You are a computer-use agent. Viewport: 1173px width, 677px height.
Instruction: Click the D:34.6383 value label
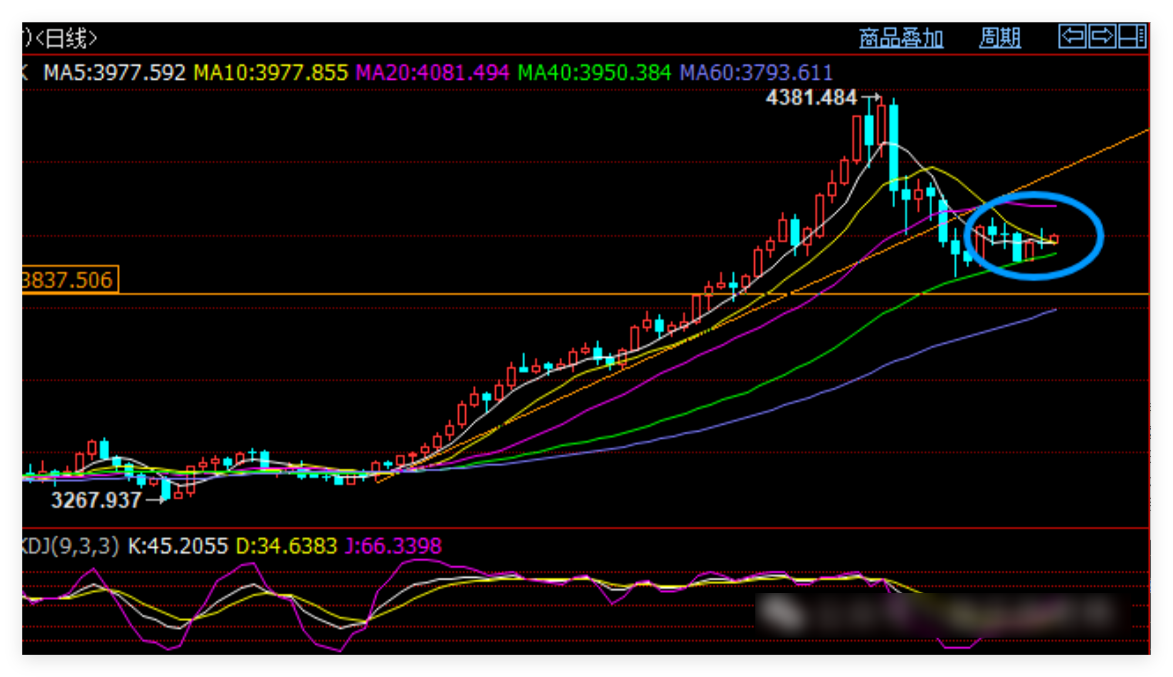[286, 546]
